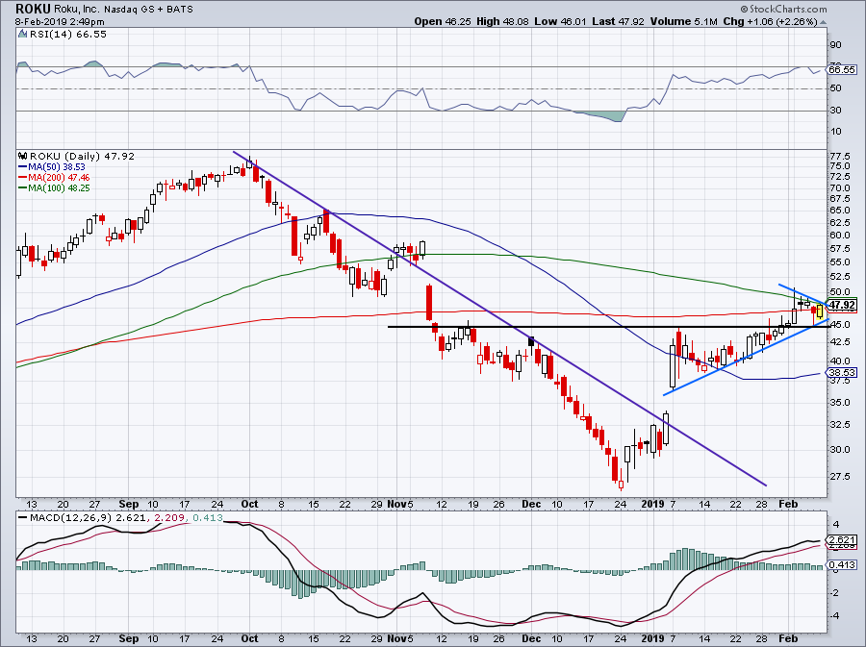This screenshot has width=866, height=647.
Task: Click the black line marker before the MACD label
Action: [23, 518]
